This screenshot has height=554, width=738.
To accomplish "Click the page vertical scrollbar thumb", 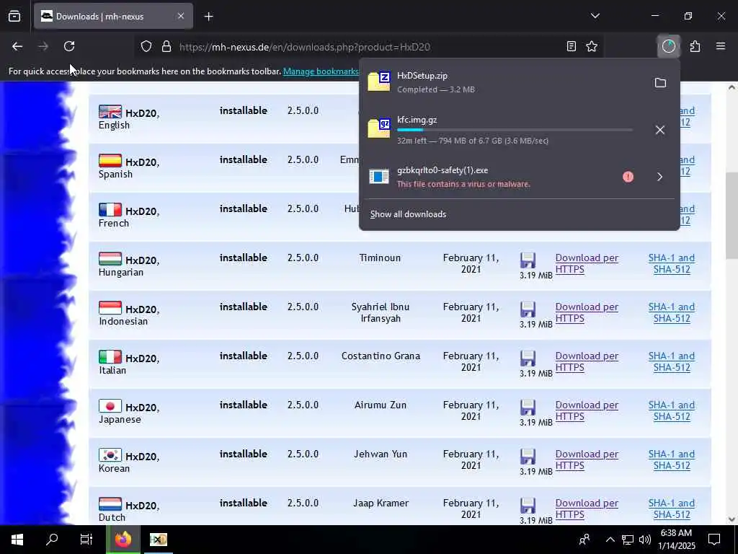I will pyautogui.click(x=732, y=215).
